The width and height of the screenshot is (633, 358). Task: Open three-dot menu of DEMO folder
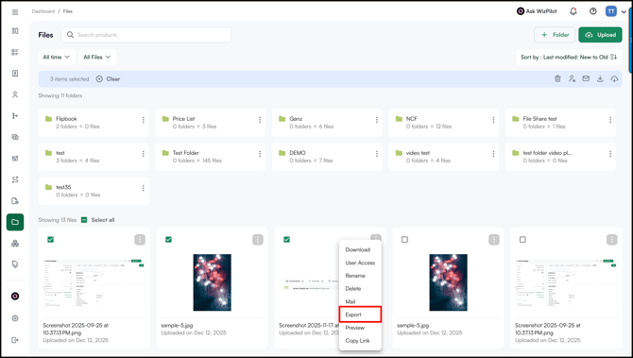376,154
